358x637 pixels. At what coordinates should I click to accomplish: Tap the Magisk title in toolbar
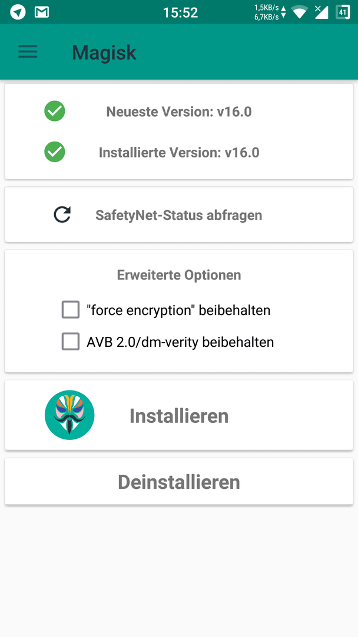[104, 52]
